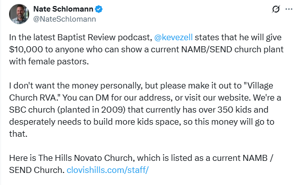Click the first paragraph about Baptist Review podcast
Image resolution: width=300 pixels, height=185 pixels.
(x=146, y=49)
